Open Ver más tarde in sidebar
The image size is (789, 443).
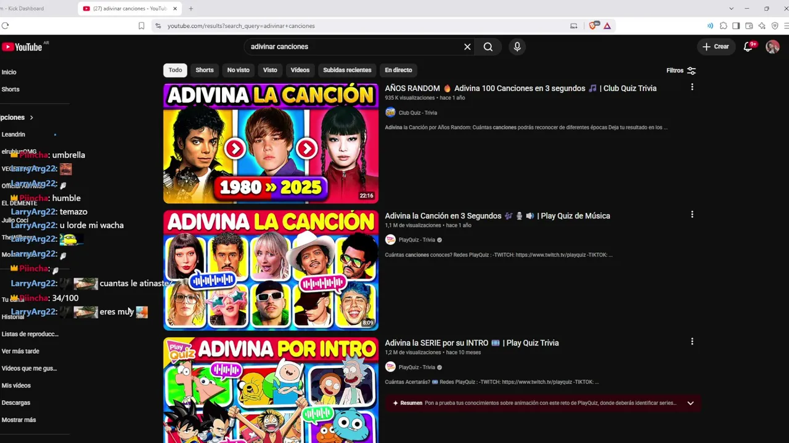20,351
